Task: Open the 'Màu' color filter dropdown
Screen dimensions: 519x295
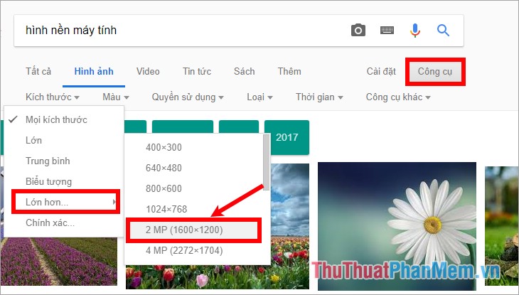Action: tap(116, 97)
